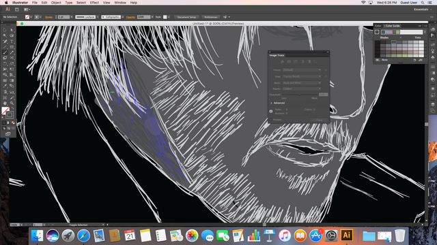The width and height of the screenshot is (437, 245).
Task: Click the Go to Bridge icon
Action: pyautogui.click(x=16, y=10)
